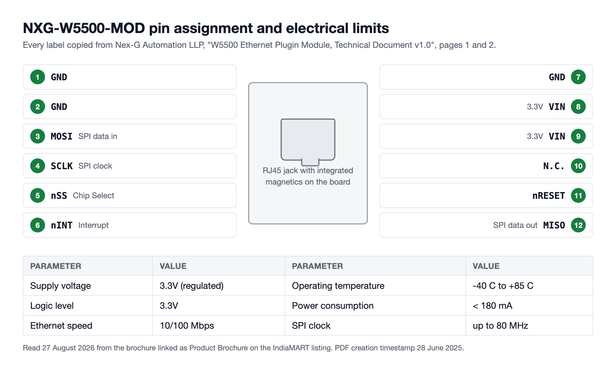The width and height of the screenshot is (616, 376).
Task: Click the pin 2 GND row
Action: coord(130,107)
